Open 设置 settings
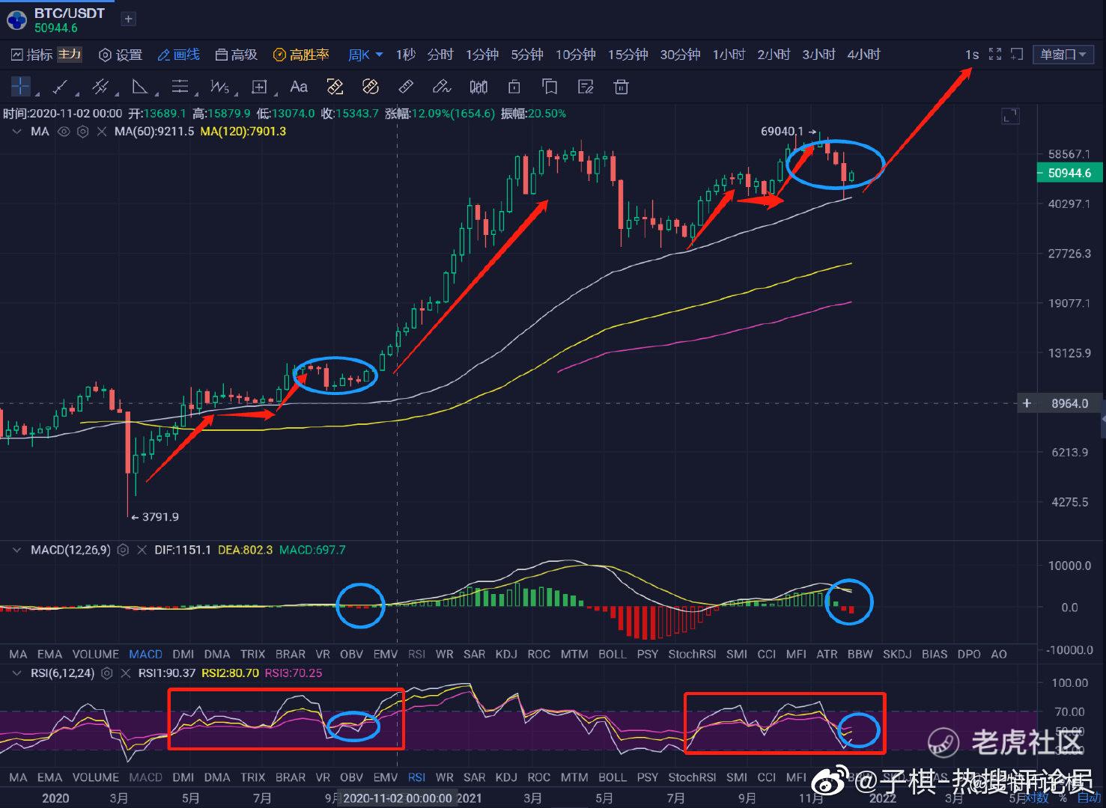This screenshot has width=1106, height=808. [121, 55]
